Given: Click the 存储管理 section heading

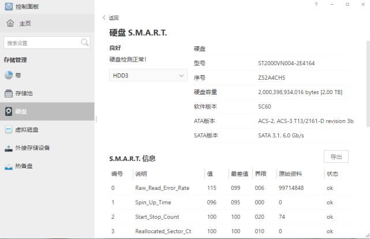Looking at the screenshot, I should [x=16, y=60].
